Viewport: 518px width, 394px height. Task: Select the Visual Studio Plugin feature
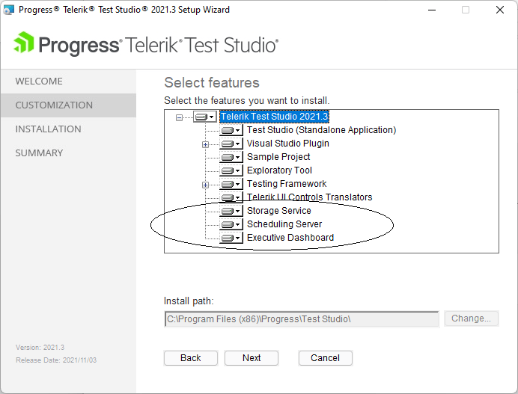(288, 144)
